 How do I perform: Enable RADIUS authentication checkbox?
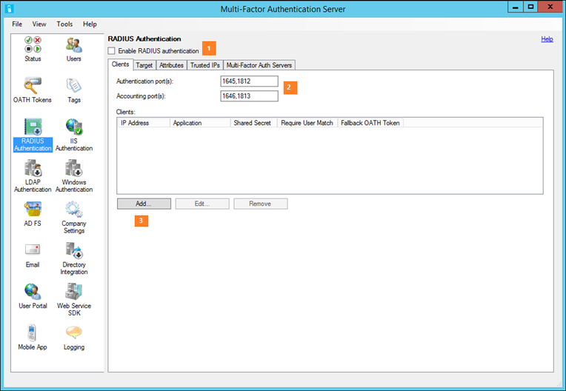[x=112, y=50]
